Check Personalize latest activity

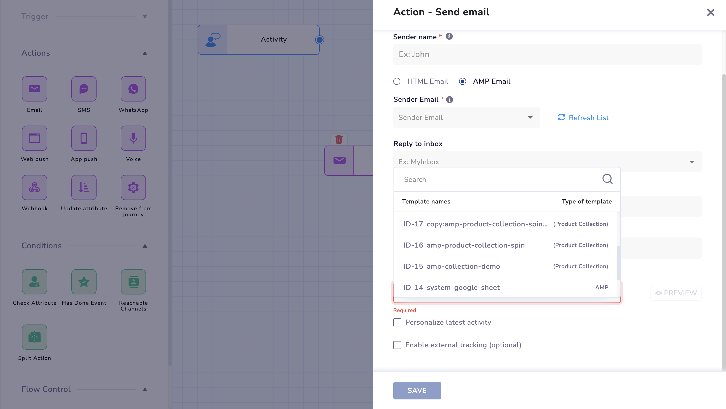point(397,322)
